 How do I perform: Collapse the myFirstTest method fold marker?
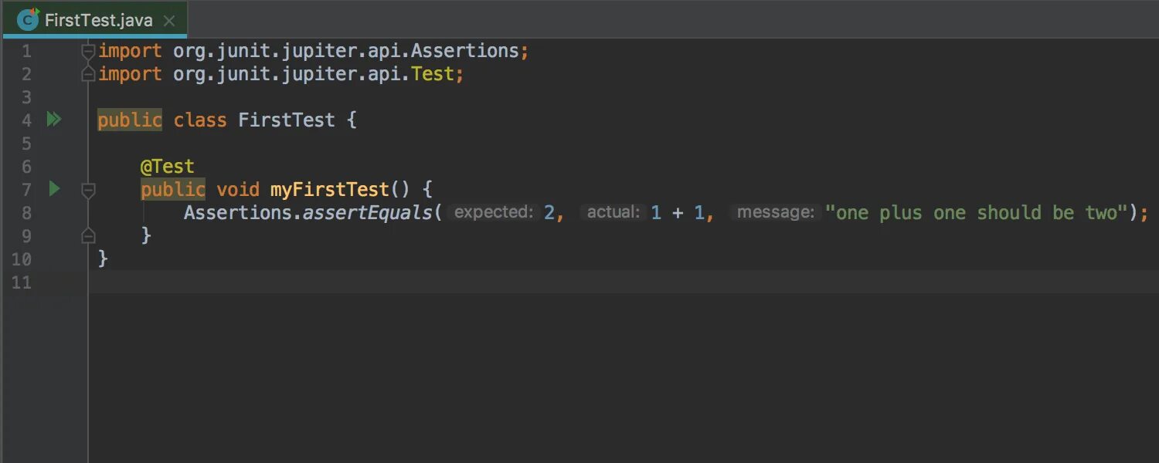tap(88, 189)
